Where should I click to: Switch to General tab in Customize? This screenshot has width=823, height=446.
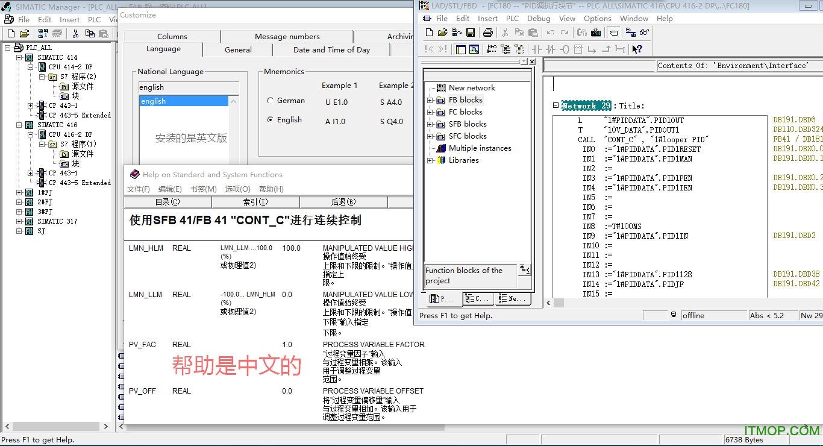point(238,50)
